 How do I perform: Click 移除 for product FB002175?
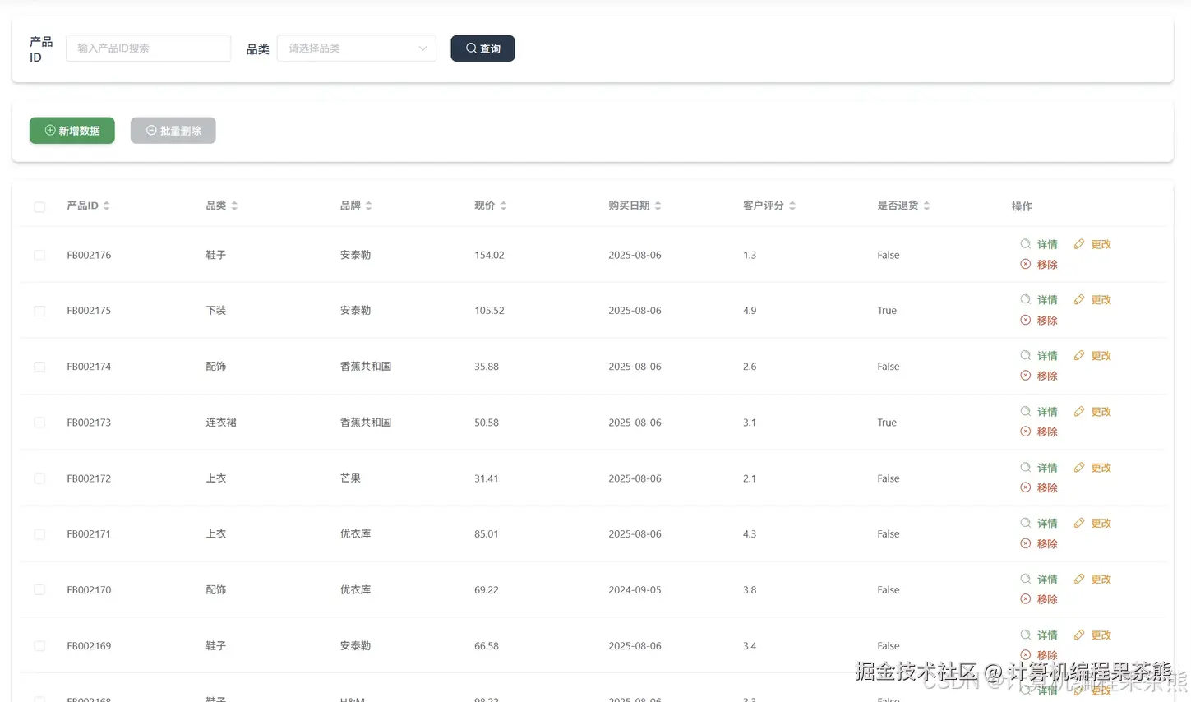click(1039, 321)
